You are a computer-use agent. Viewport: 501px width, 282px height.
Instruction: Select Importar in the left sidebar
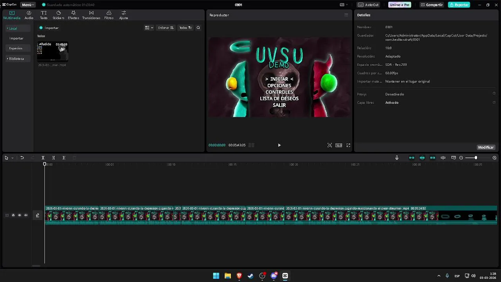point(16,38)
